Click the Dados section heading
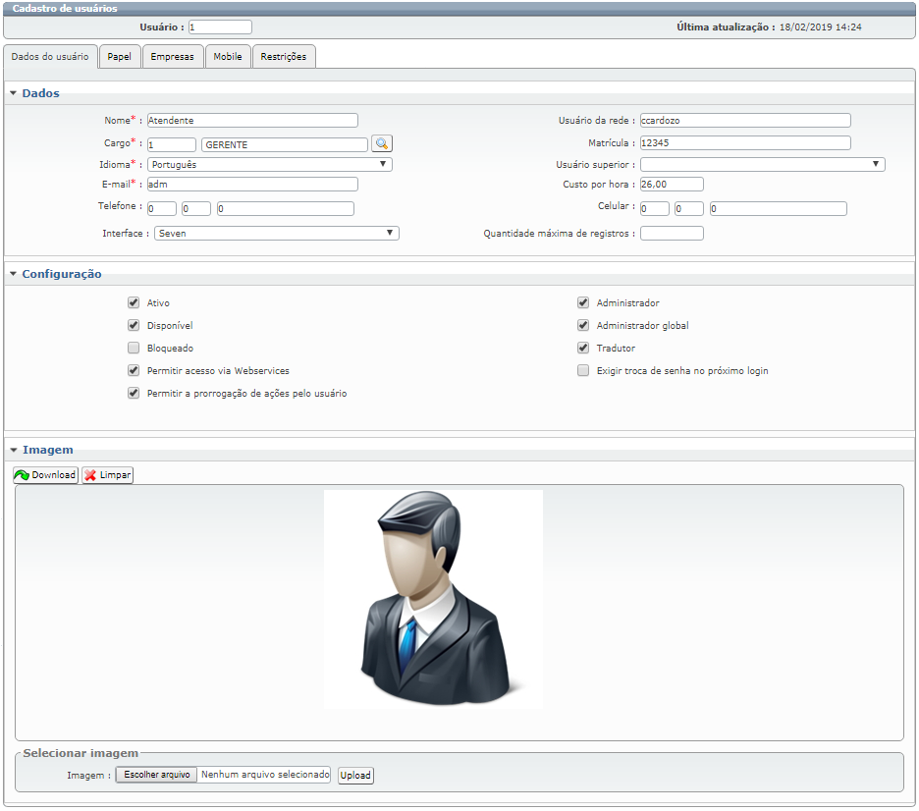 40,93
